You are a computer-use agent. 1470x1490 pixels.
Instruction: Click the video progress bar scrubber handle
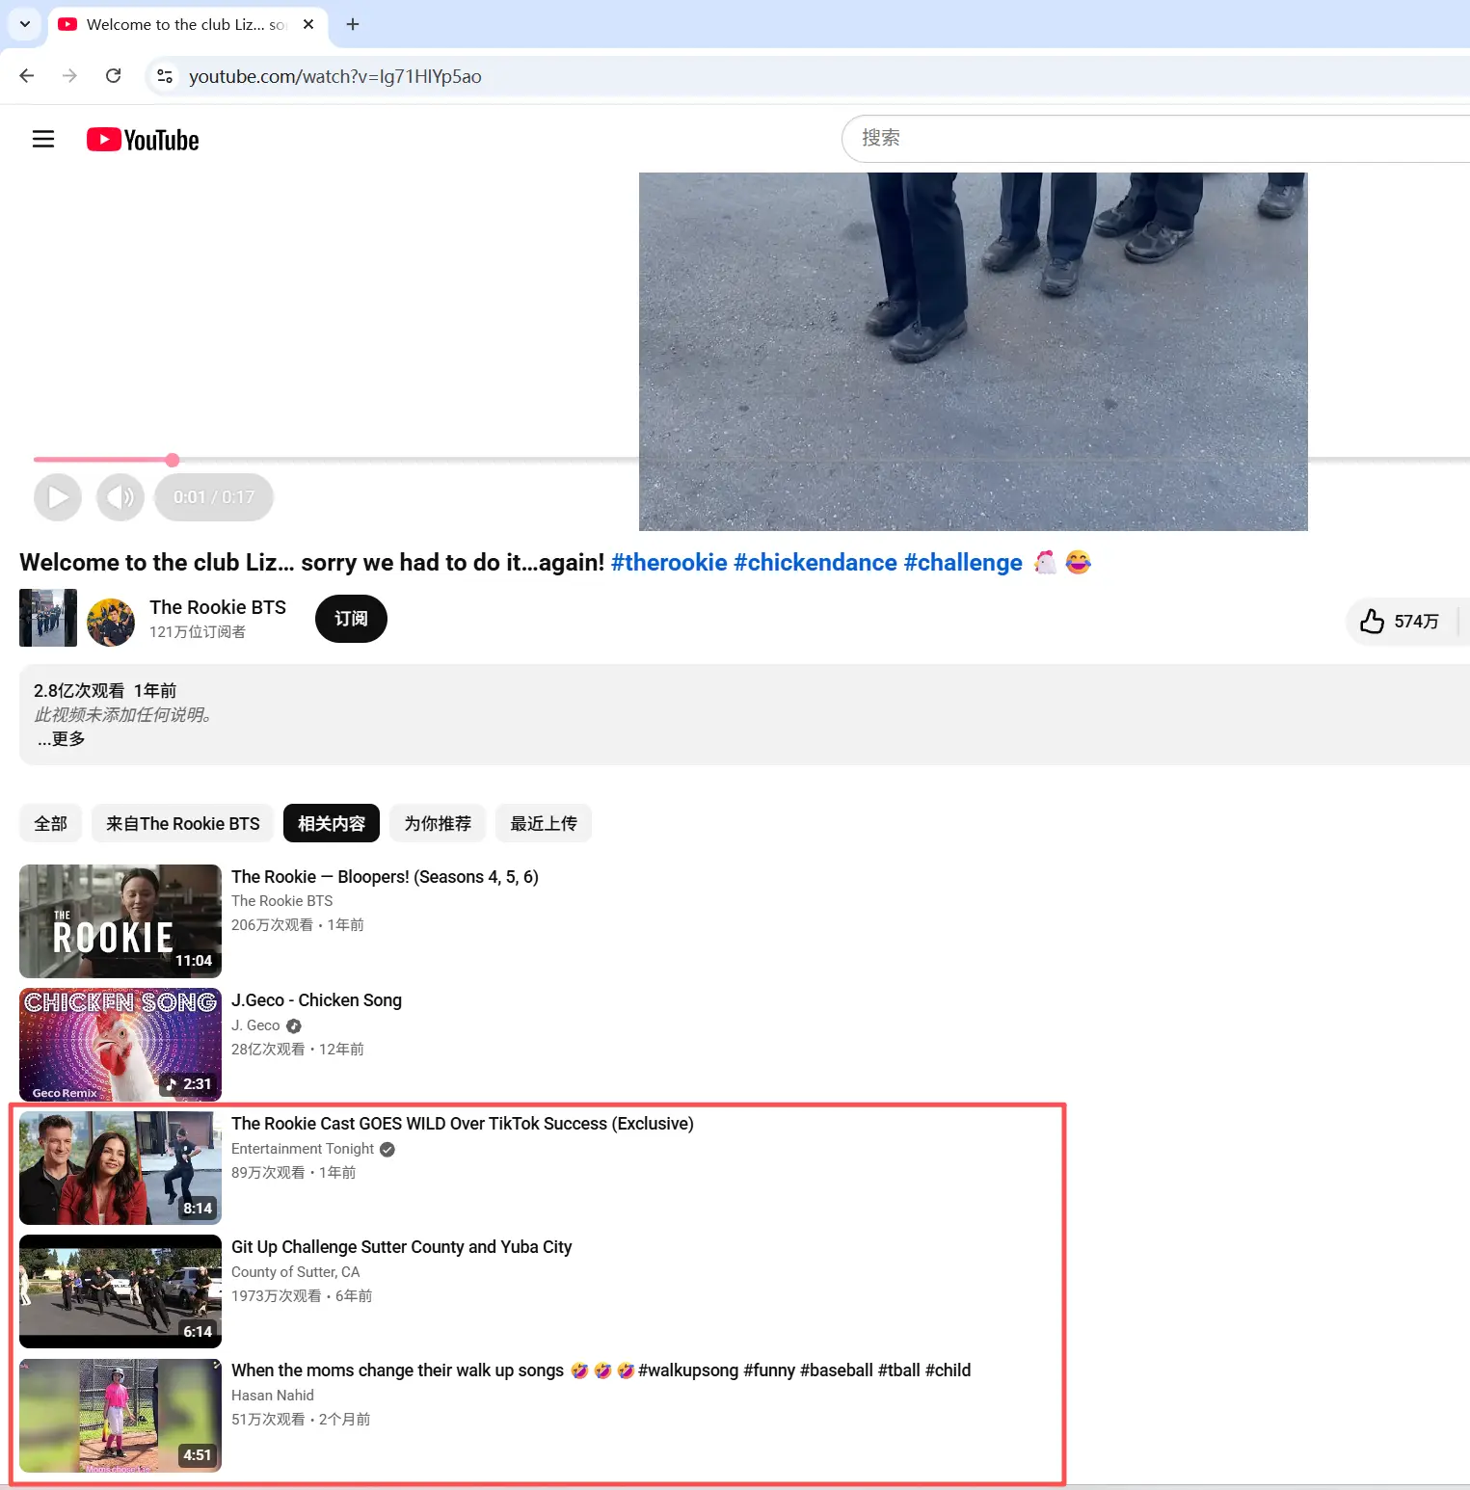point(173,460)
